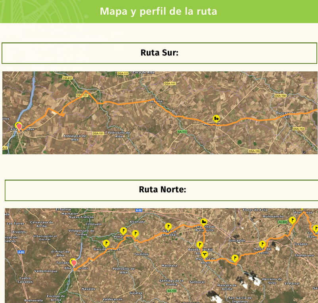Screen dimensions: 318x303
Task: Select the yellow marker at Macotera on Ruta Sur
Action: (216, 118)
